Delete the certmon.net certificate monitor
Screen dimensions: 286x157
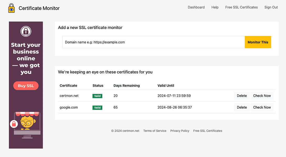click(242, 96)
